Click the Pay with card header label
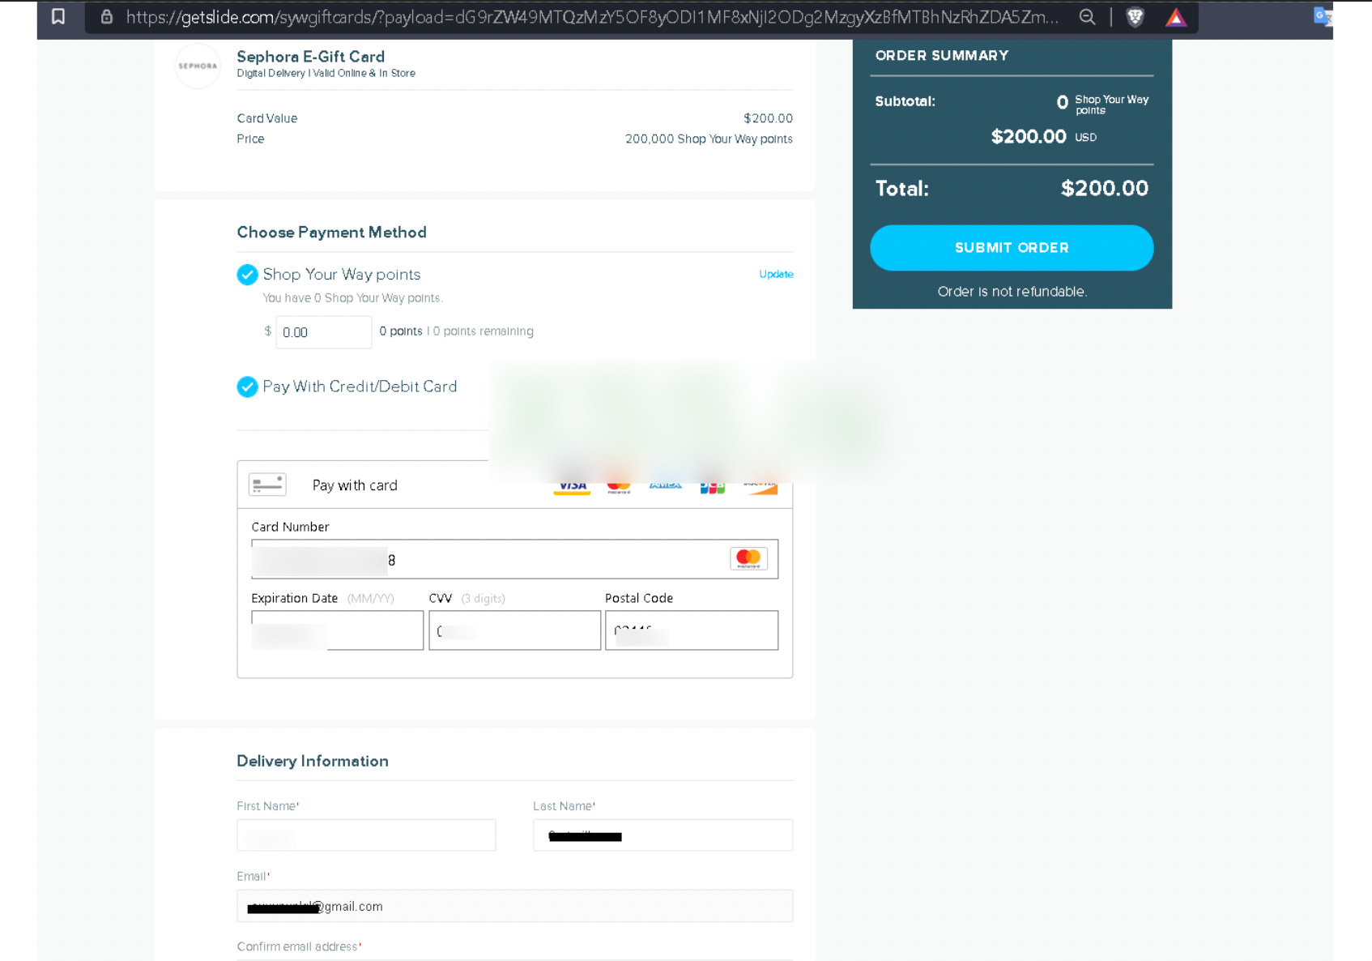This screenshot has width=1372, height=961. click(355, 485)
